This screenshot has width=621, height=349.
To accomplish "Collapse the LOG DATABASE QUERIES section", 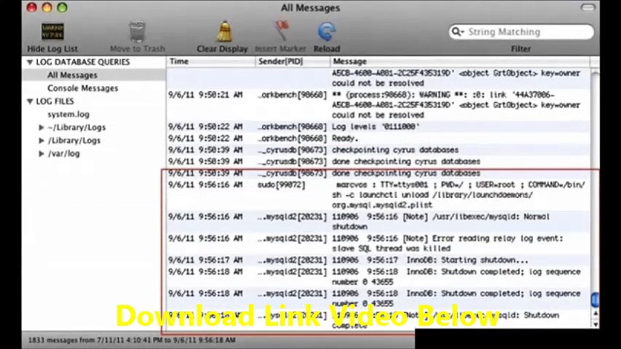I will [30, 62].
